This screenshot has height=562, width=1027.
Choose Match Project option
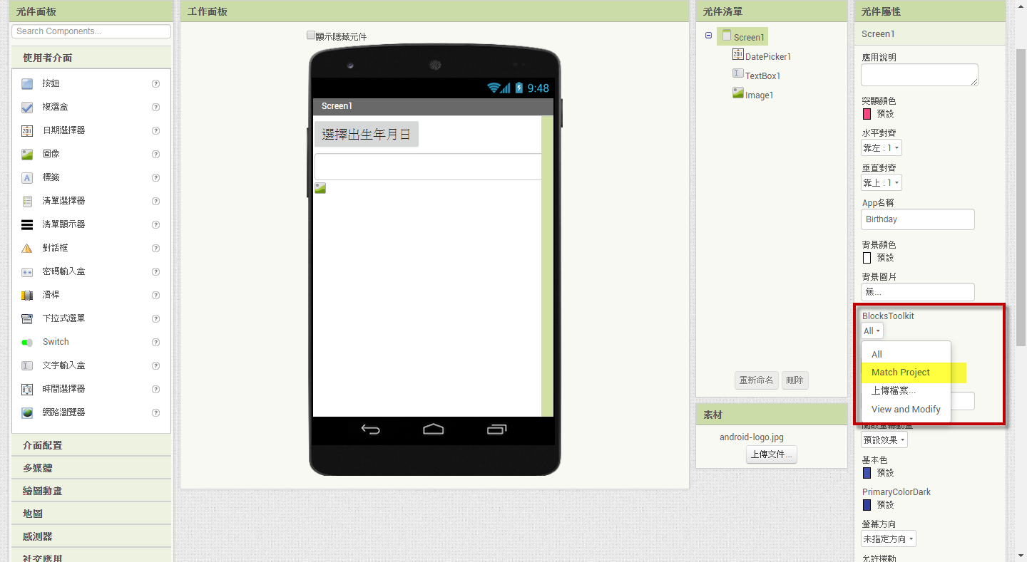coord(906,373)
